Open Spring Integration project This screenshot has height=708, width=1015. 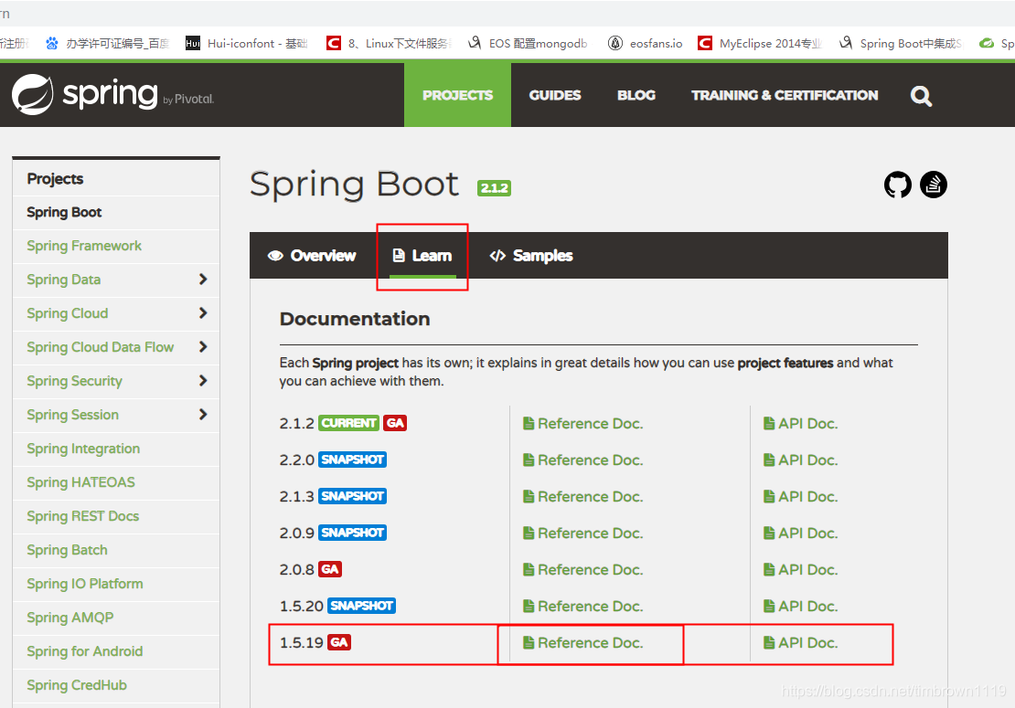click(83, 449)
